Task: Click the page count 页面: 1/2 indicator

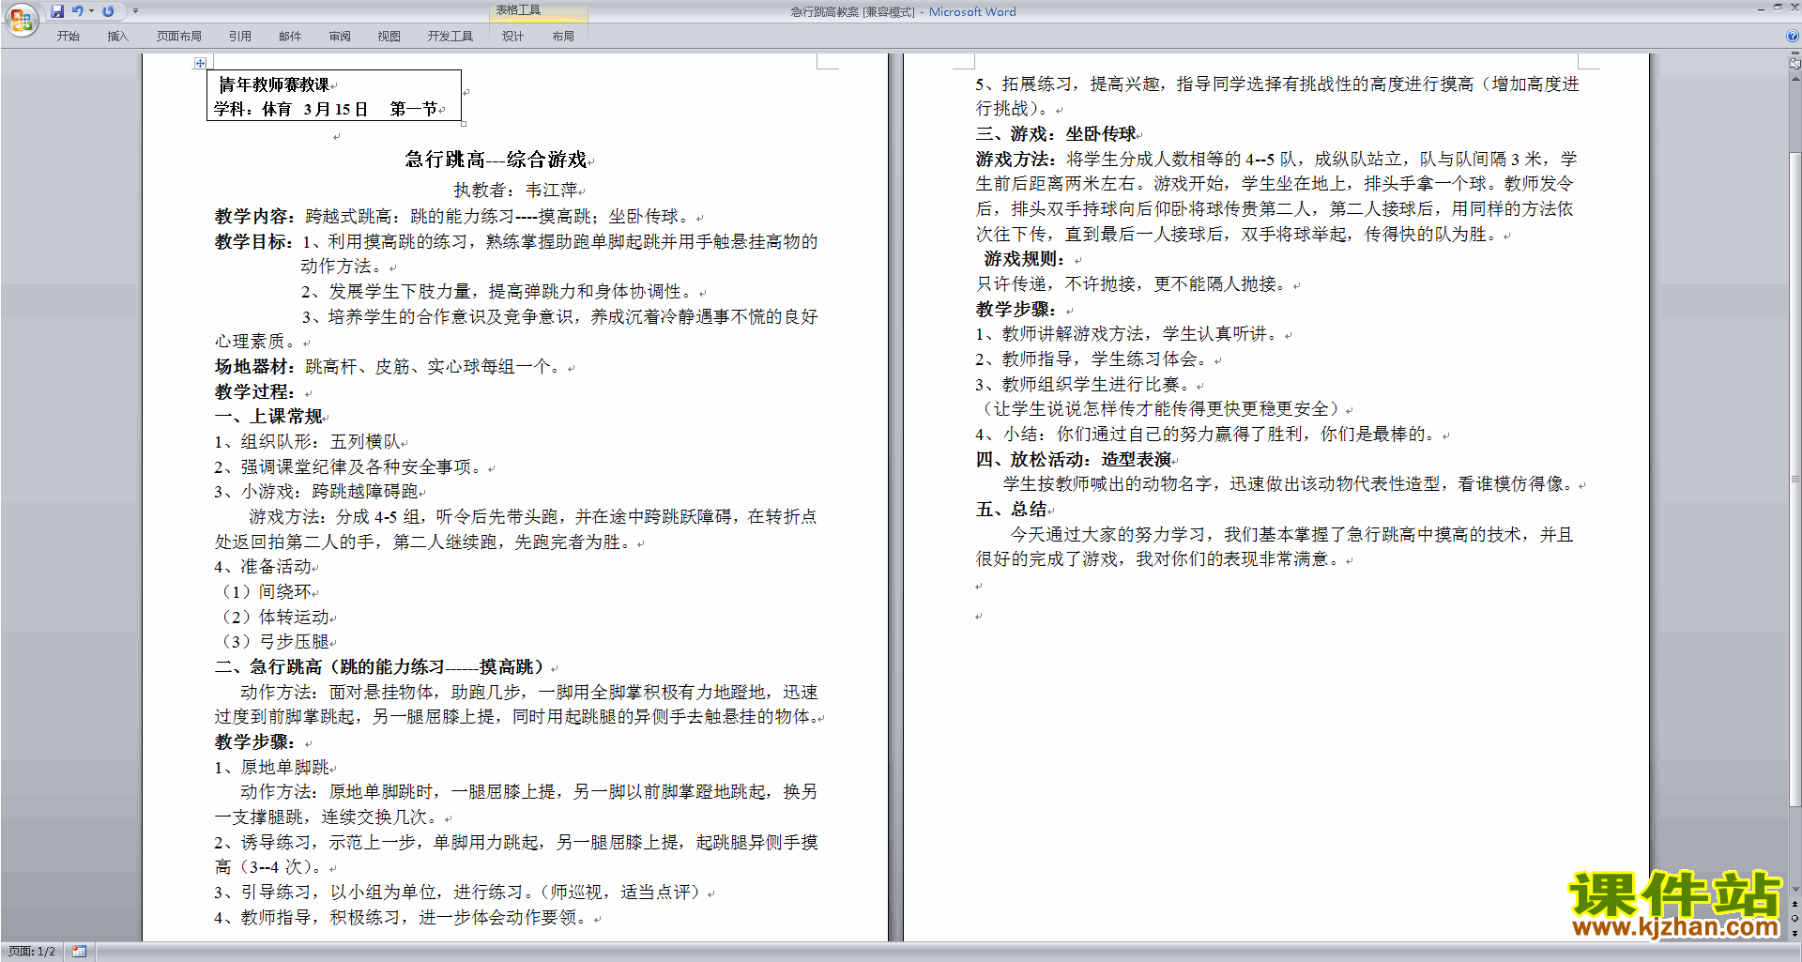Action: pos(32,952)
